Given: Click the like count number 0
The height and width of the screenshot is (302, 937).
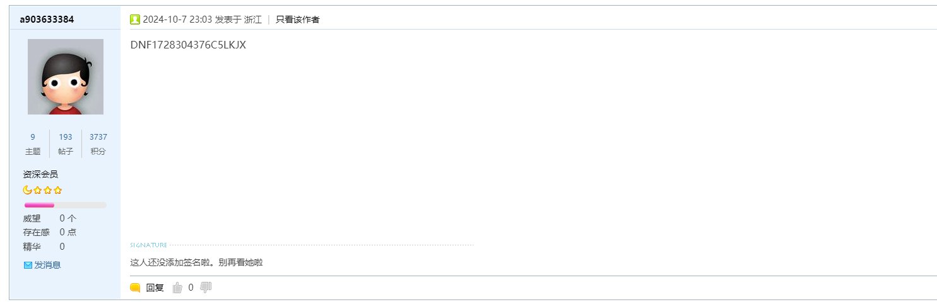Looking at the screenshot, I should 191,288.
